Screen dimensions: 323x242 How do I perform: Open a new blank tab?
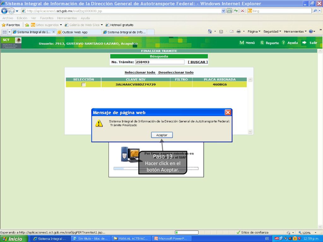(151, 32)
